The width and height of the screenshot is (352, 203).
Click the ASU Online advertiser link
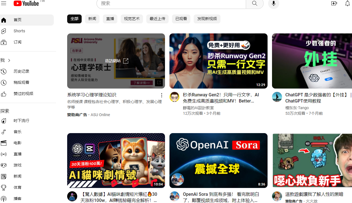point(100,115)
